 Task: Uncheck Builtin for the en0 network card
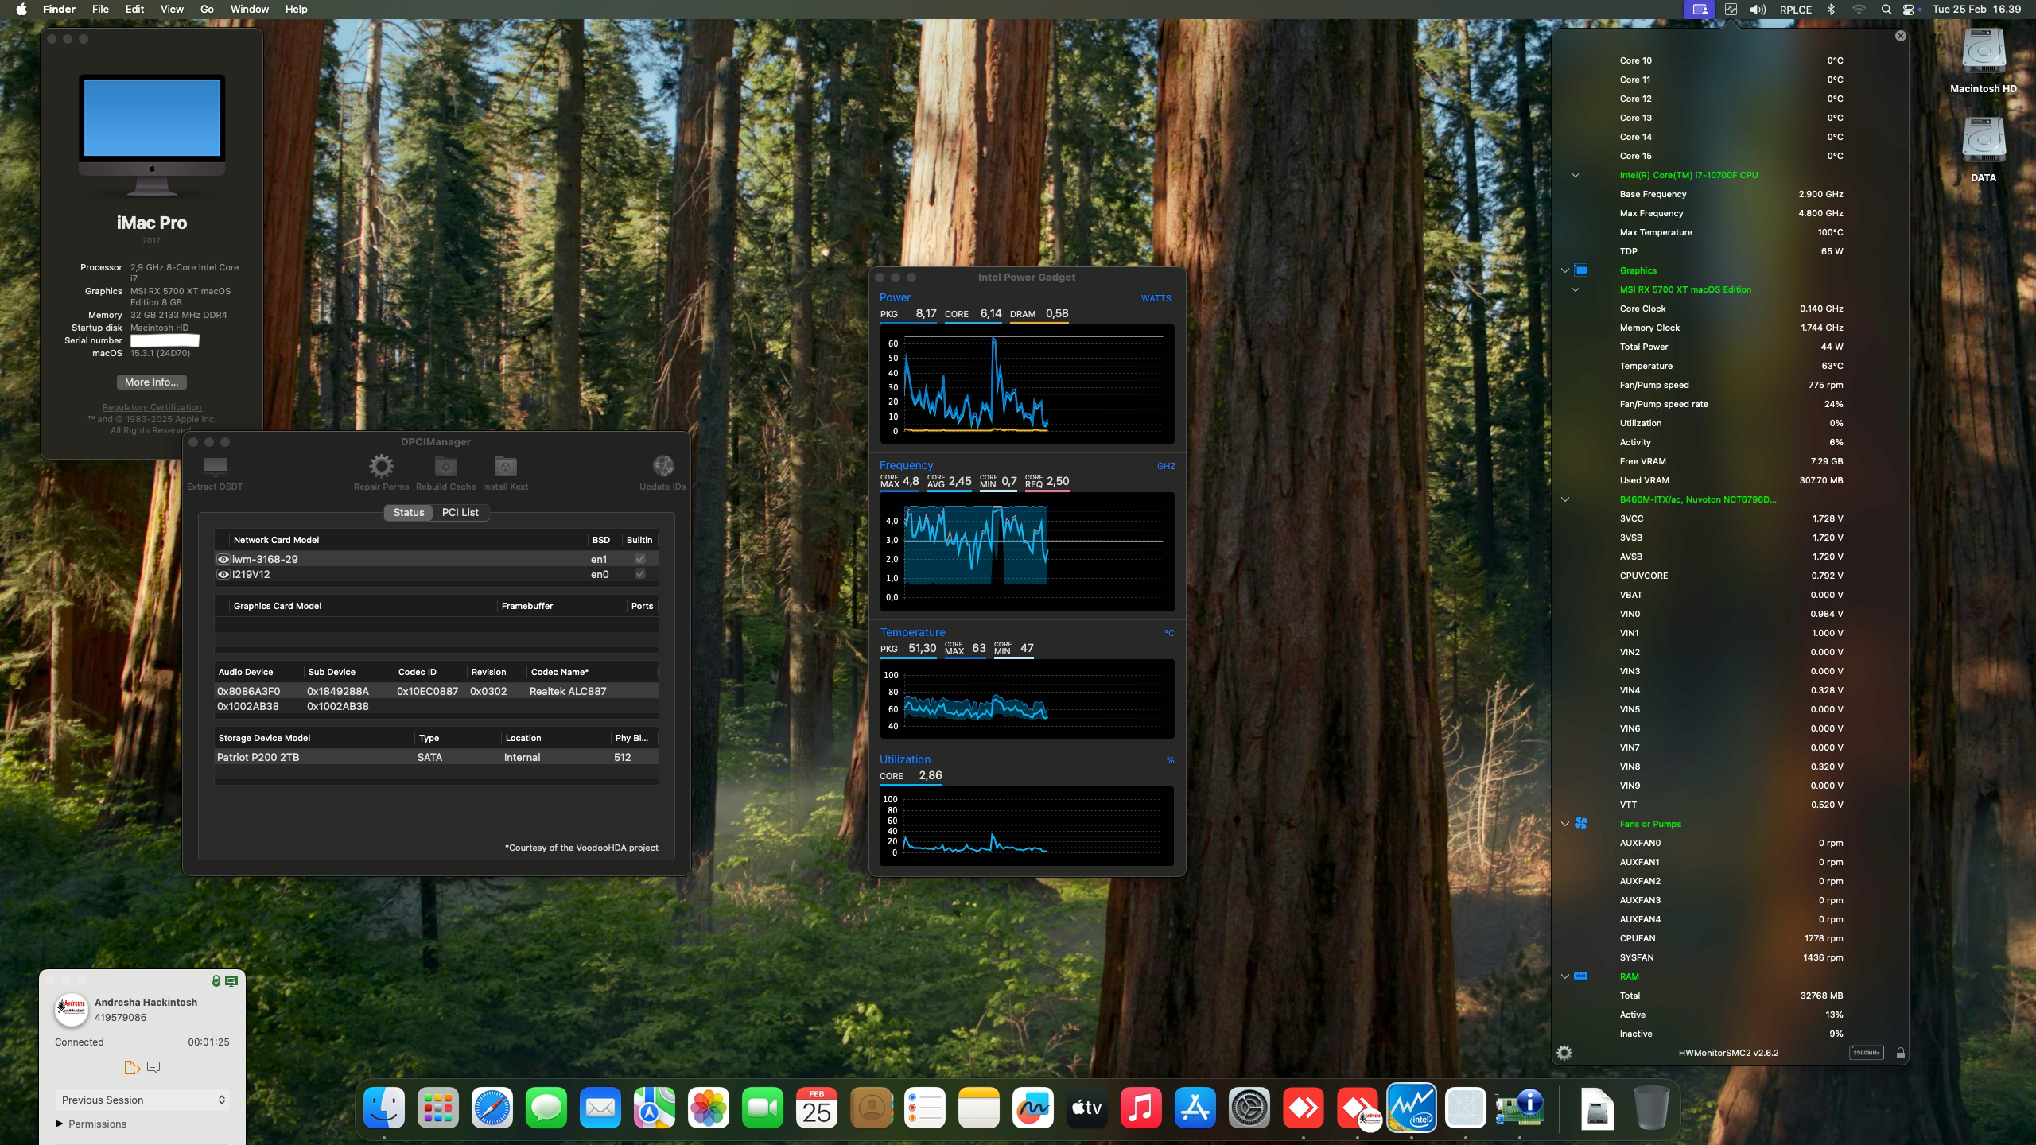[640, 574]
